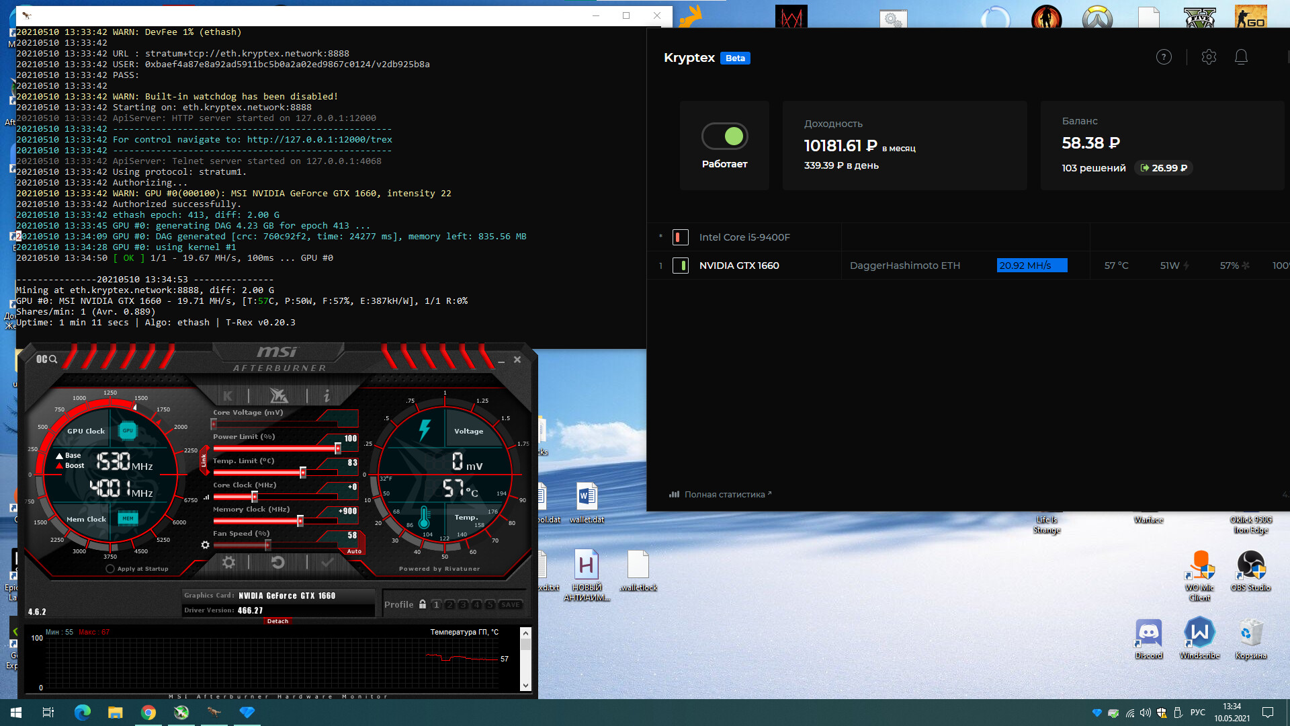Click the Power Limit slider handle
The height and width of the screenshot is (726, 1290).
[338, 448]
